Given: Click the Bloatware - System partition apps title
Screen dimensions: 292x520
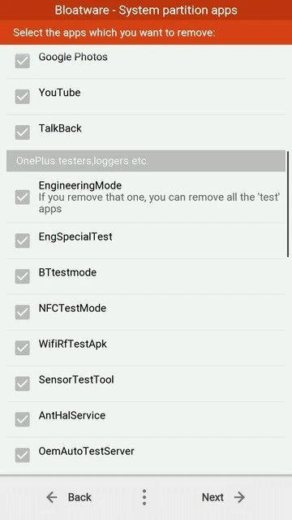Looking at the screenshot, I should pyautogui.click(x=146, y=10).
